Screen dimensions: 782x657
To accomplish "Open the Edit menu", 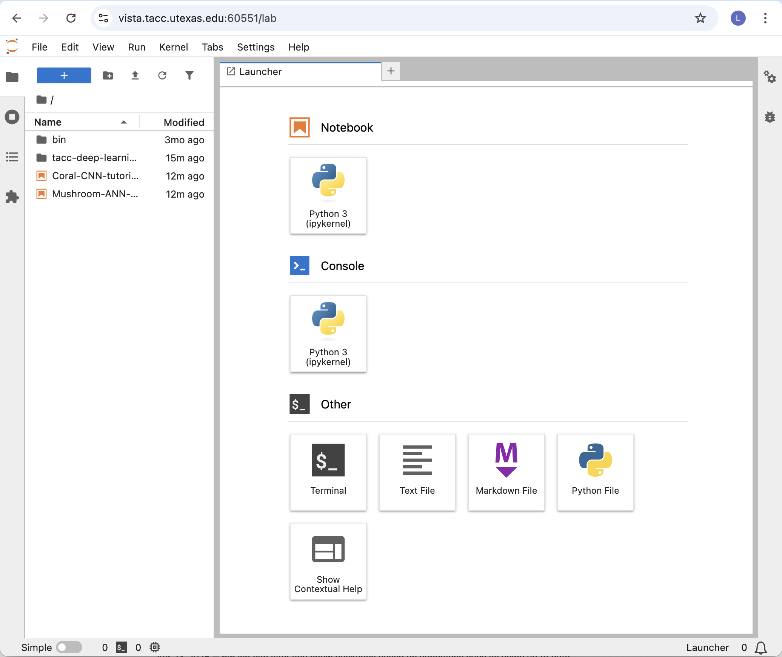I will tap(70, 47).
